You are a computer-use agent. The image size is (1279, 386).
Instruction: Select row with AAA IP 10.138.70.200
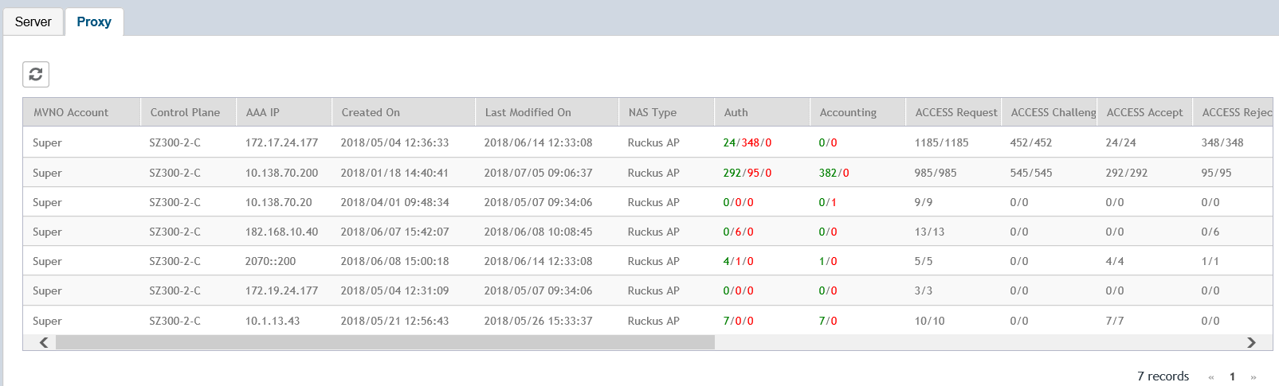[281, 173]
